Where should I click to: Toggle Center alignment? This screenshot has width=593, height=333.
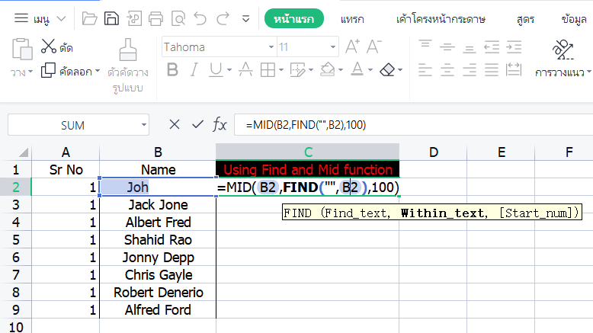[x=447, y=70]
